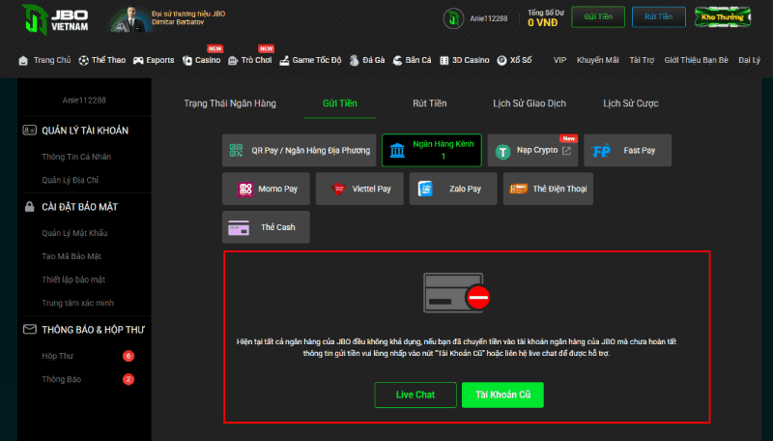Click the user avatar icon beside Anie112288
The width and height of the screenshot is (773, 441).
pos(453,18)
